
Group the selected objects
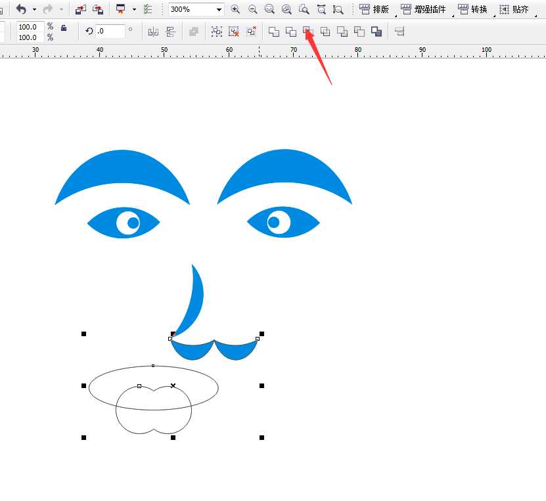click(x=217, y=31)
